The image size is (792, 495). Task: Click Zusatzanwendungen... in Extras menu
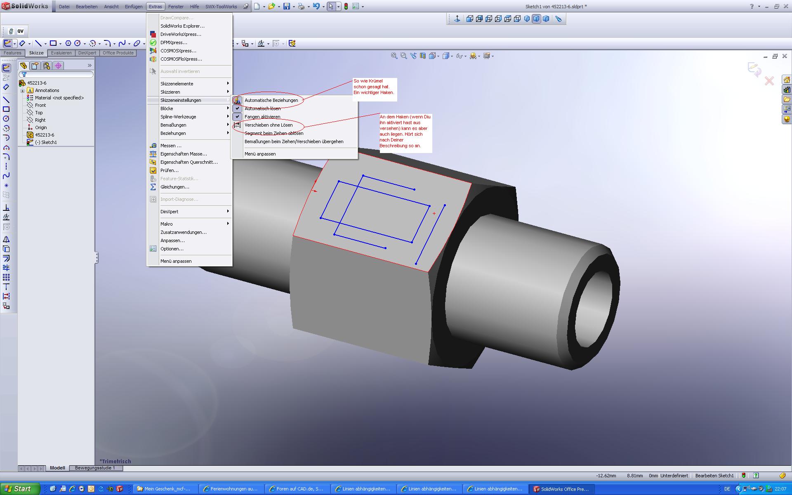pyautogui.click(x=190, y=232)
